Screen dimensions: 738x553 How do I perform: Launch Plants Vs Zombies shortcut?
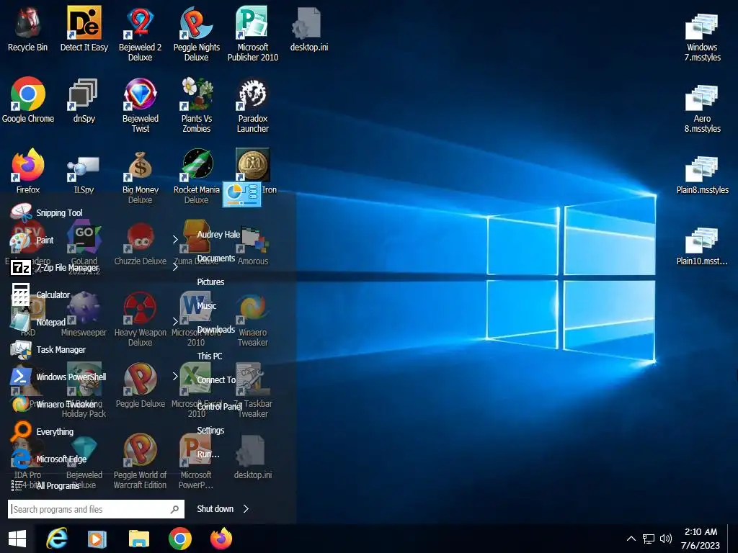(196, 104)
